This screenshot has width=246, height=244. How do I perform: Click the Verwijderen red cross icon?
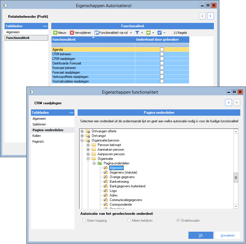point(72,32)
